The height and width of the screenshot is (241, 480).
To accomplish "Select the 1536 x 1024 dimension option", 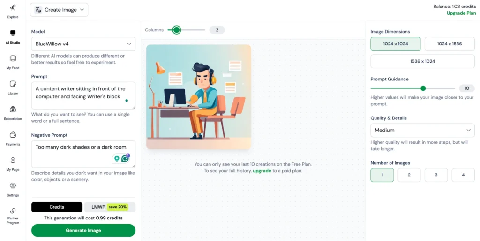I will [x=422, y=61].
